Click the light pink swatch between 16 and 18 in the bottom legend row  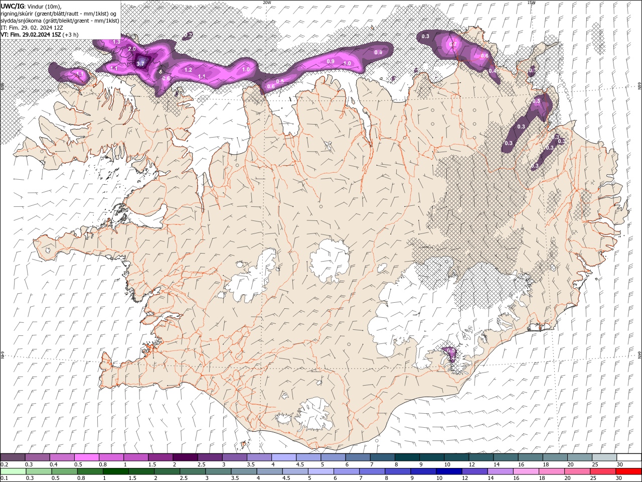[x=526, y=471]
